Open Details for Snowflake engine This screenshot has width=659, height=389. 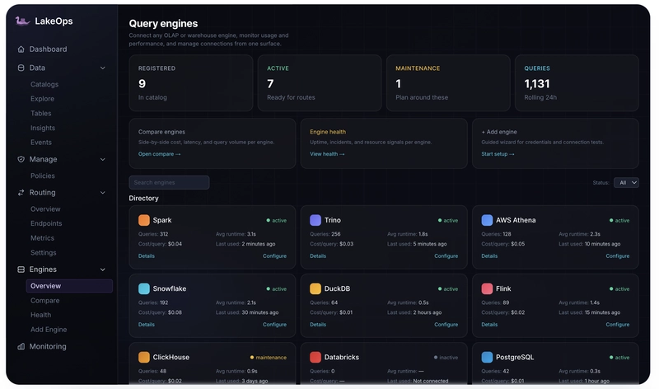[x=147, y=325]
